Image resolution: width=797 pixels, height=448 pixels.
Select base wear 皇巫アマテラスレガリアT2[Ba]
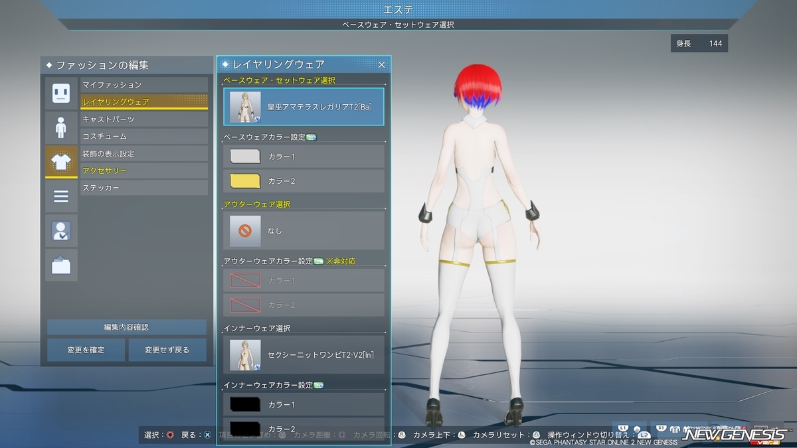click(x=304, y=107)
